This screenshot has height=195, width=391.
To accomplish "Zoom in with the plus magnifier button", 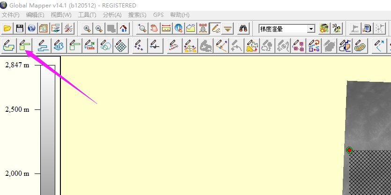I will coord(87,29).
